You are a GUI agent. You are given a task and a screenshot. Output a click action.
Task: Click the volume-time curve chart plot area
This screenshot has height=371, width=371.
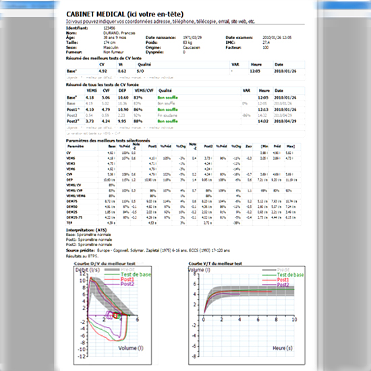tap(246, 315)
